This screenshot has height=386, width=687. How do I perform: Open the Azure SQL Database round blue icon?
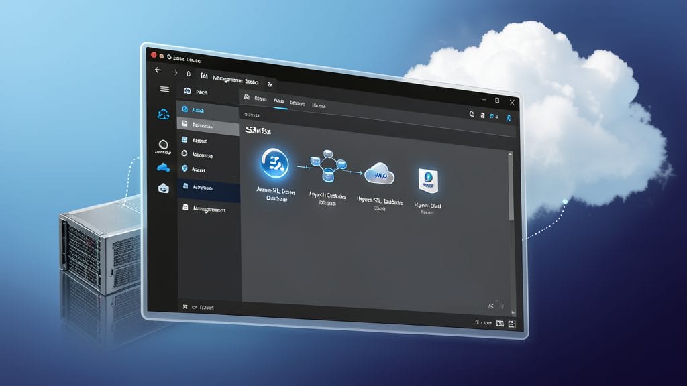click(275, 164)
